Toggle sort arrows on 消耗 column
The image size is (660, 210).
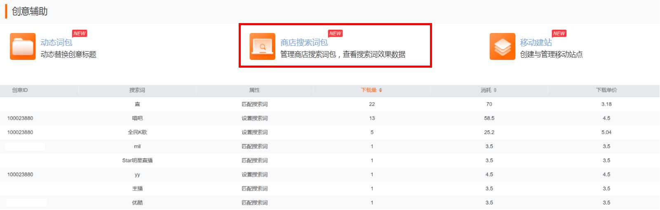pyautogui.click(x=495, y=90)
